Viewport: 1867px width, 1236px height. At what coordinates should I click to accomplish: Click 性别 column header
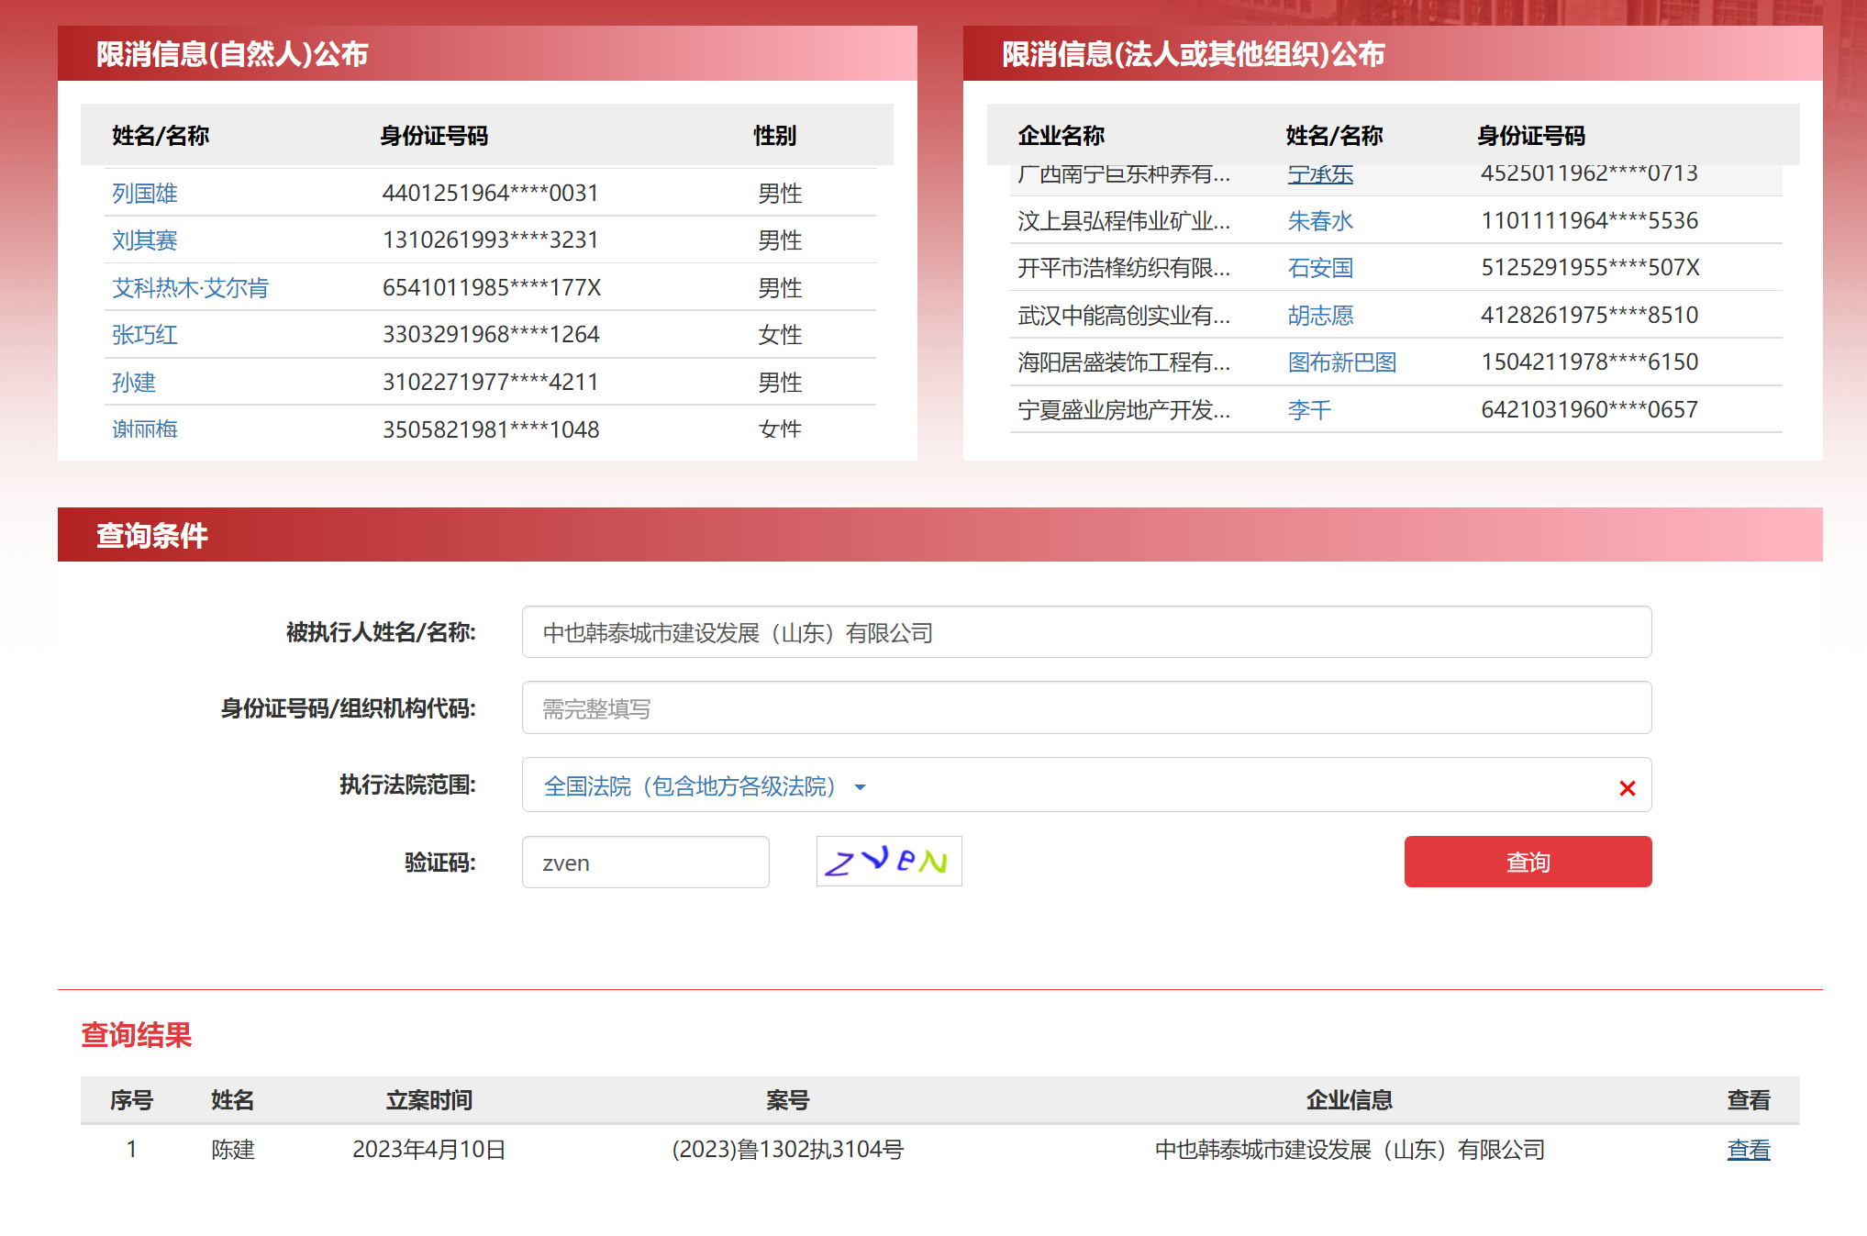click(x=774, y=136)
